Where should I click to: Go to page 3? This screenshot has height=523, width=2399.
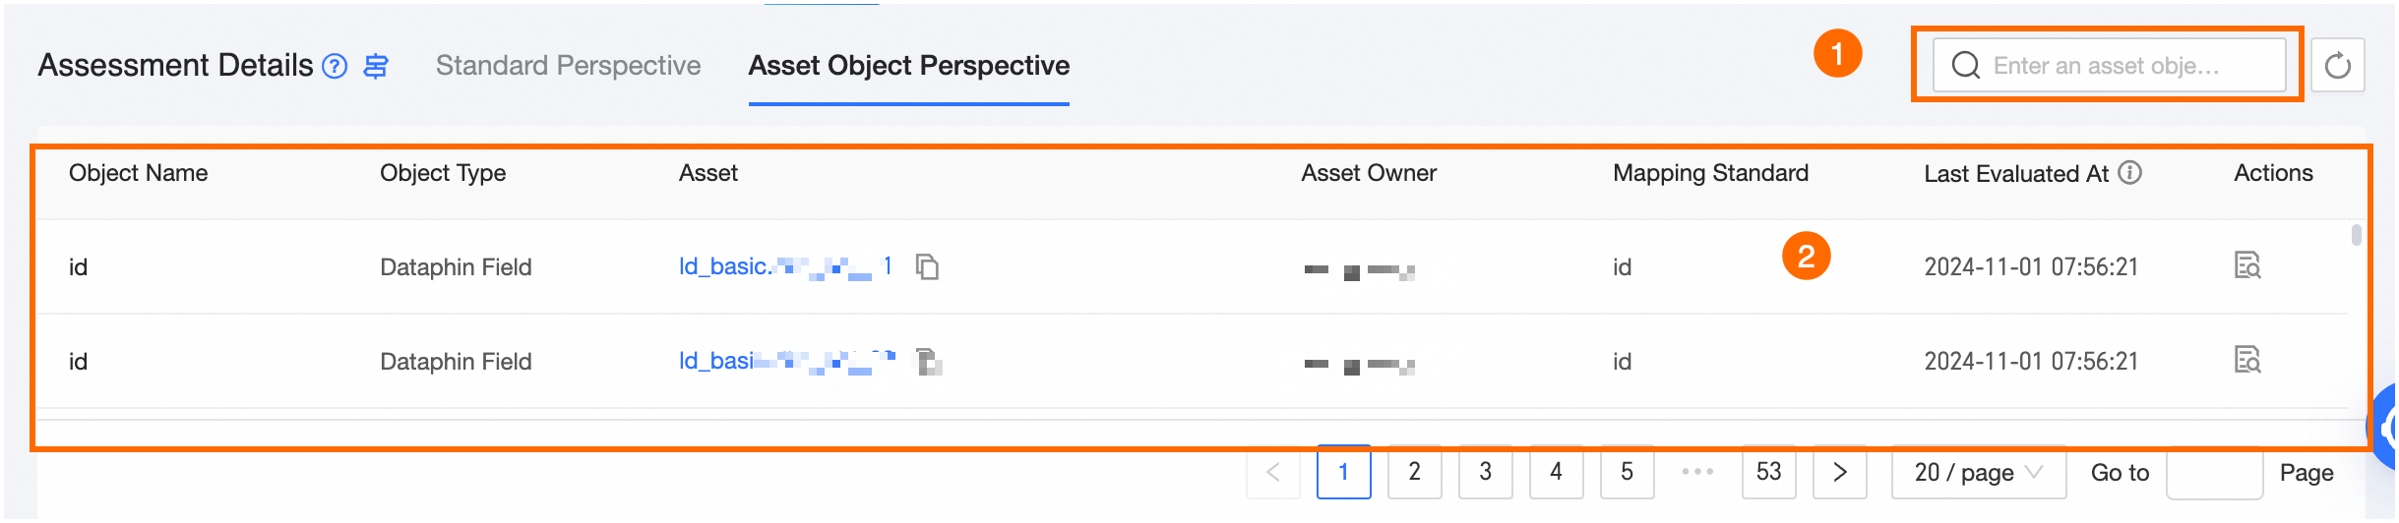point(1485,473)
